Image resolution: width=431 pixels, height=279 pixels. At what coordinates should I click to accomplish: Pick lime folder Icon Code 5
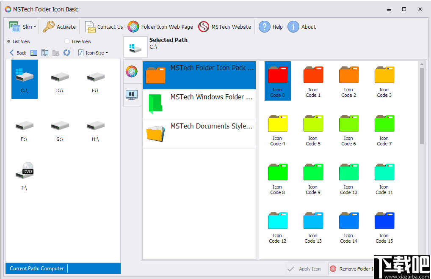[313, 129]
